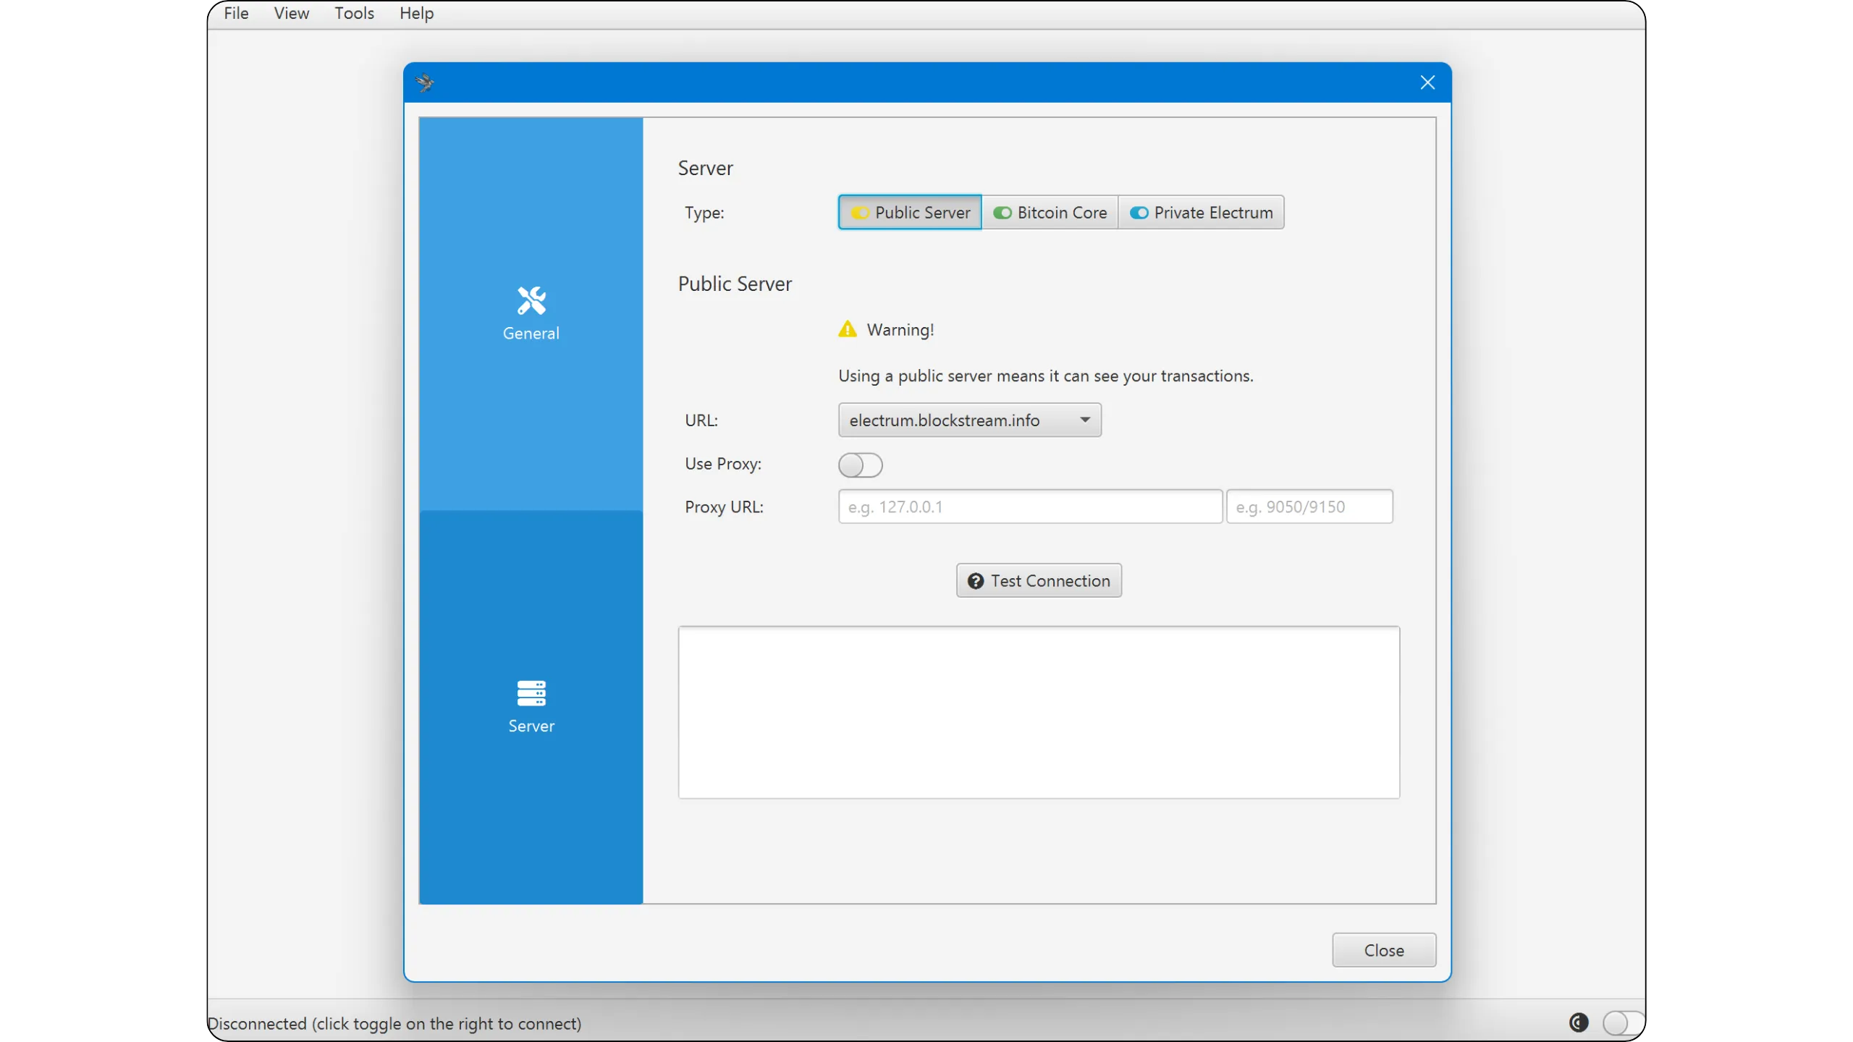Click the 'Using a public server' warning text
The image size is (1853, 1042).
[x=1046, y=376]
